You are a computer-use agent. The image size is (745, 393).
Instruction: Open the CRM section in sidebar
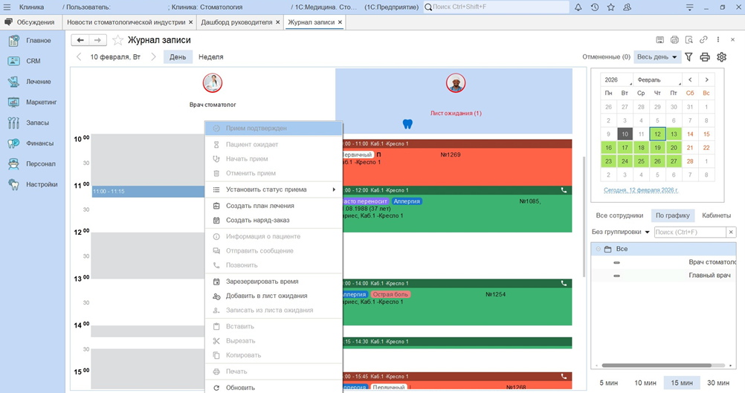[33, 61]
